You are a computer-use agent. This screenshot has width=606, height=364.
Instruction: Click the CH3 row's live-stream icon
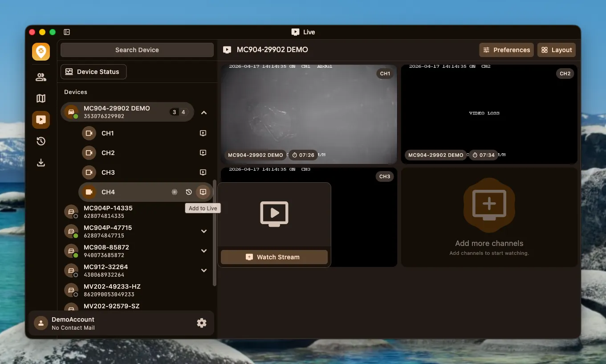(x=203, y=172)
